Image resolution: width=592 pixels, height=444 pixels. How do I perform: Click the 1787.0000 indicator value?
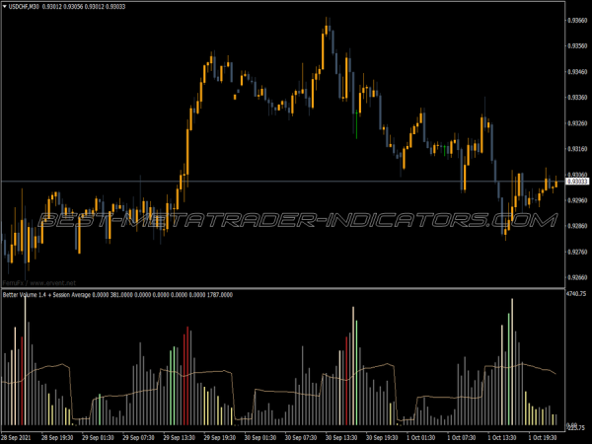pos(220,294)
